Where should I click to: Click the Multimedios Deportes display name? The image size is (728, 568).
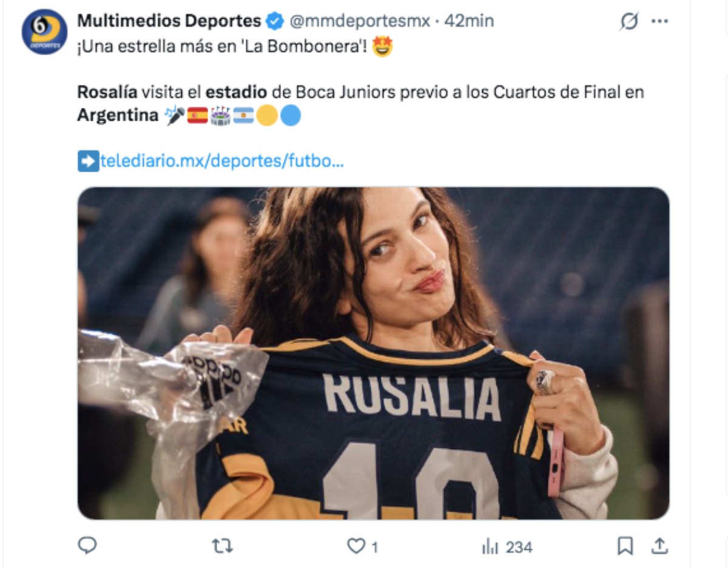(170, 20)
